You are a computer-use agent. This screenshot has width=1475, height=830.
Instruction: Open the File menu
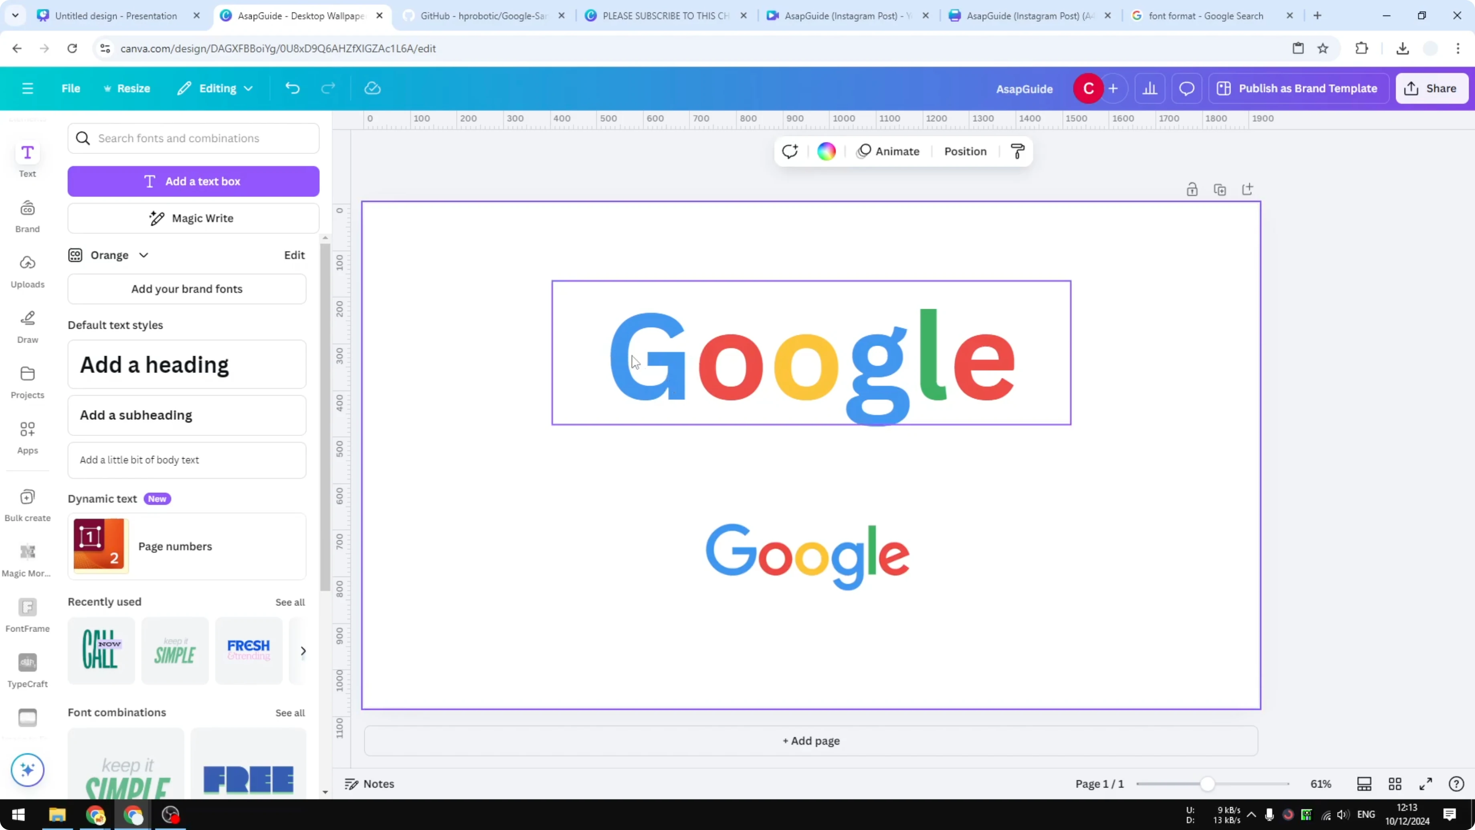[x=71, y=88]
